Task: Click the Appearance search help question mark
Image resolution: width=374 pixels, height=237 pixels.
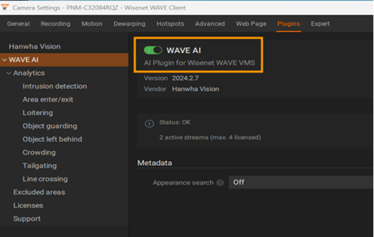Action: [x=220, y=183]
